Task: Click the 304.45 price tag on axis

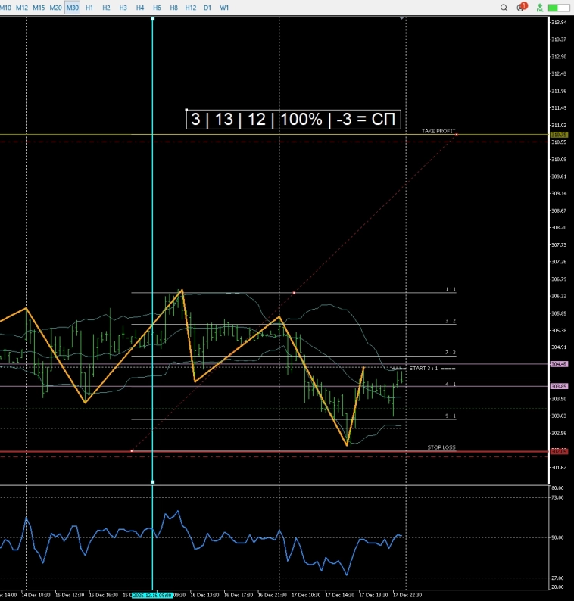Action: pyautogui.click(x=560, y=364)
